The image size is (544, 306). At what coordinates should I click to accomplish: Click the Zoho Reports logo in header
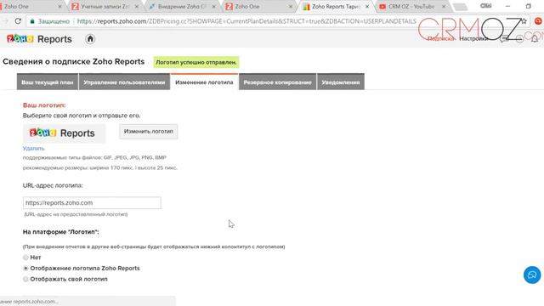click(39, 39)
